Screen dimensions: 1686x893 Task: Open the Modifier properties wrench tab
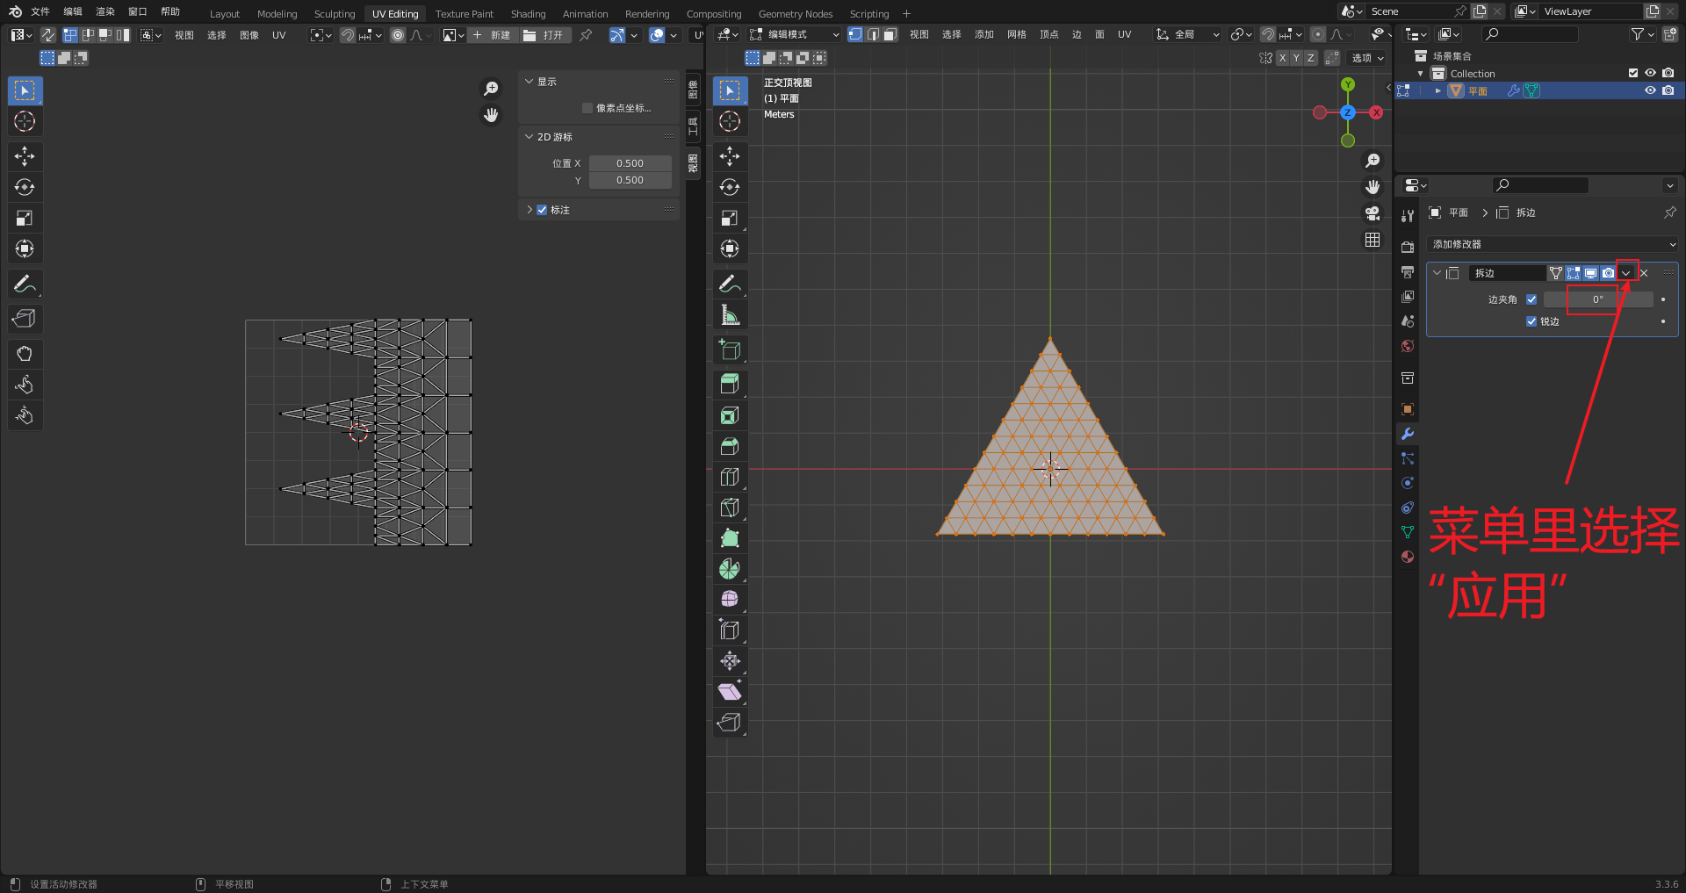pos(1408,434)
